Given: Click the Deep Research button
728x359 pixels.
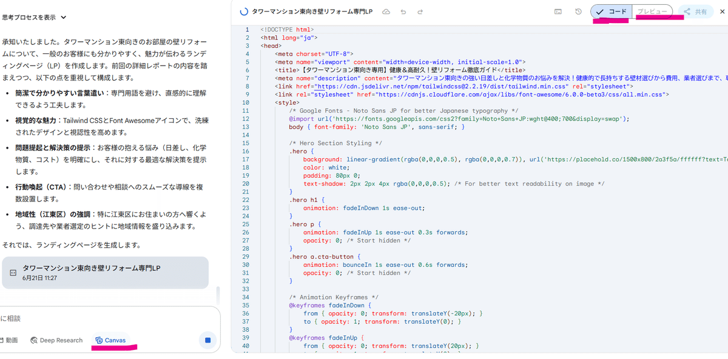Looking at the screenshot, I should click(56, 340).
